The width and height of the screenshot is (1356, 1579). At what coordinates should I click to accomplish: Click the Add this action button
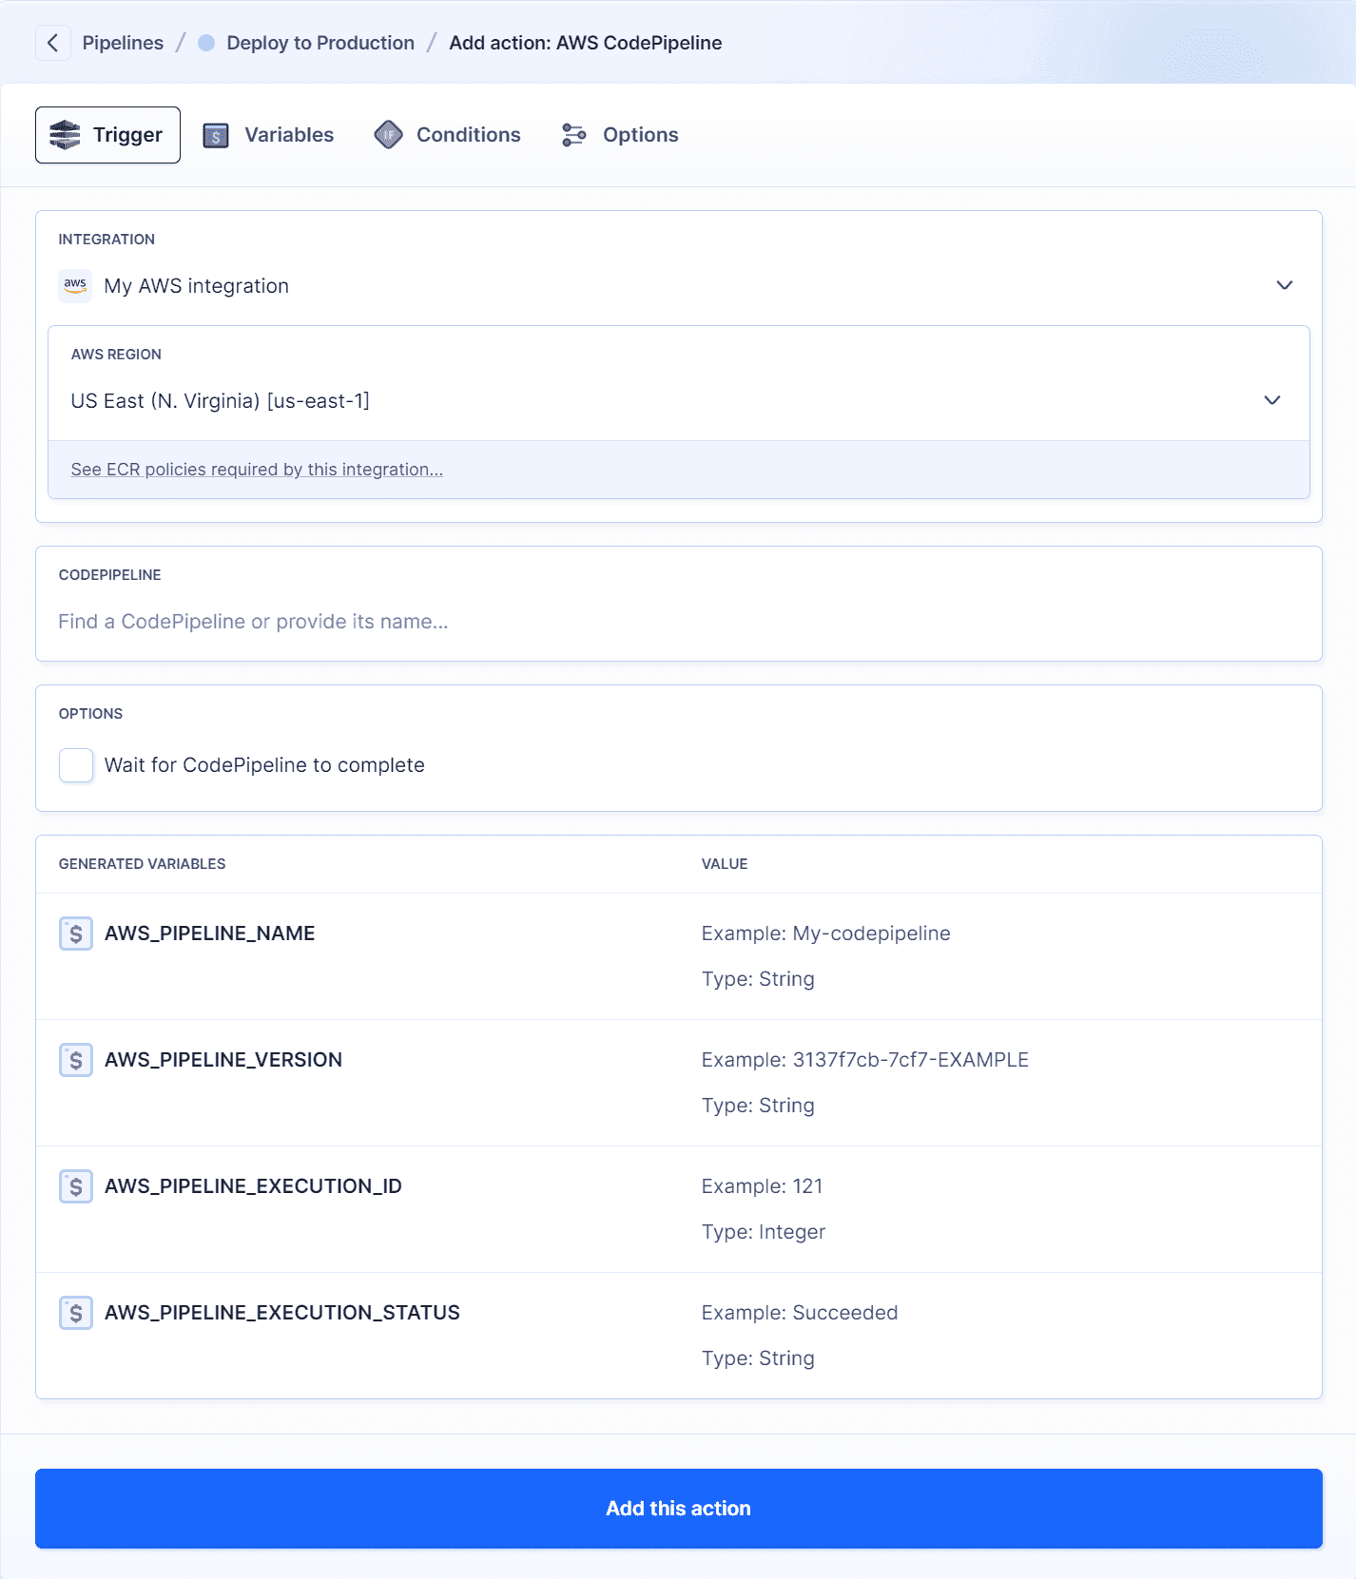(679, 1509)
